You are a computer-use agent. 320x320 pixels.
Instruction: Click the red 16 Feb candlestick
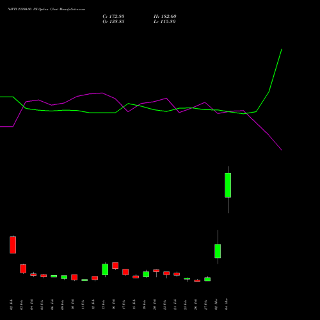(x=115, y=266)
